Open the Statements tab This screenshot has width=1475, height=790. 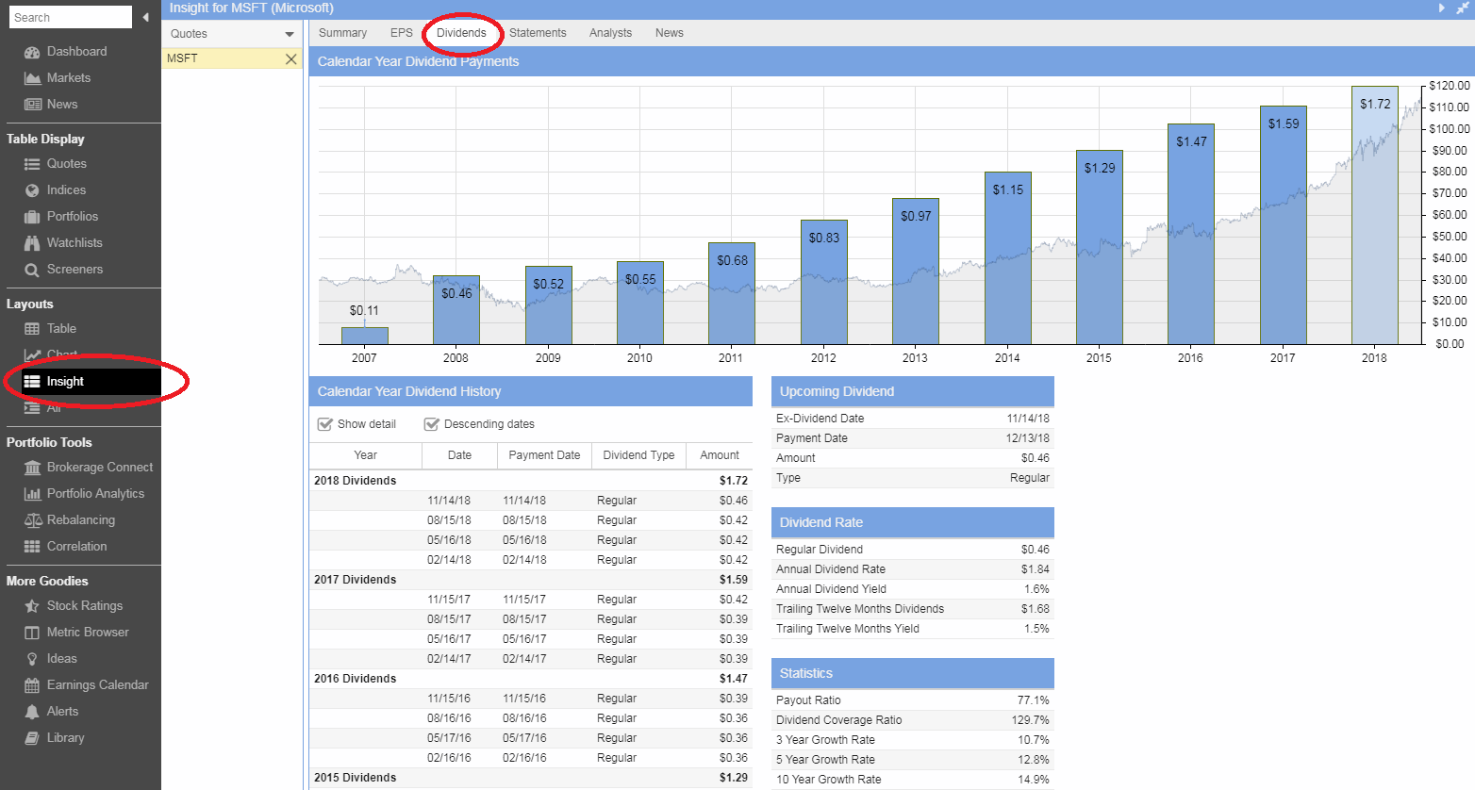click(538, 33)
